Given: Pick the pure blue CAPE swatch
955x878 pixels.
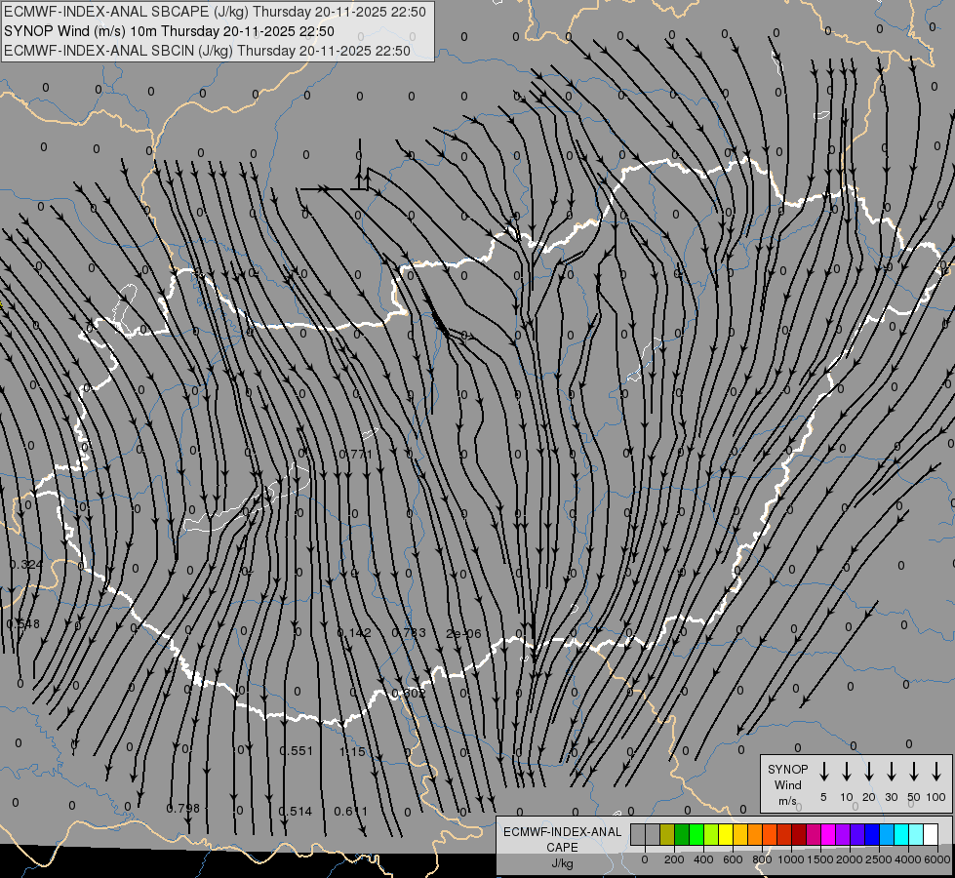Looking at the screenshot, I should click(x=871, y=835).
